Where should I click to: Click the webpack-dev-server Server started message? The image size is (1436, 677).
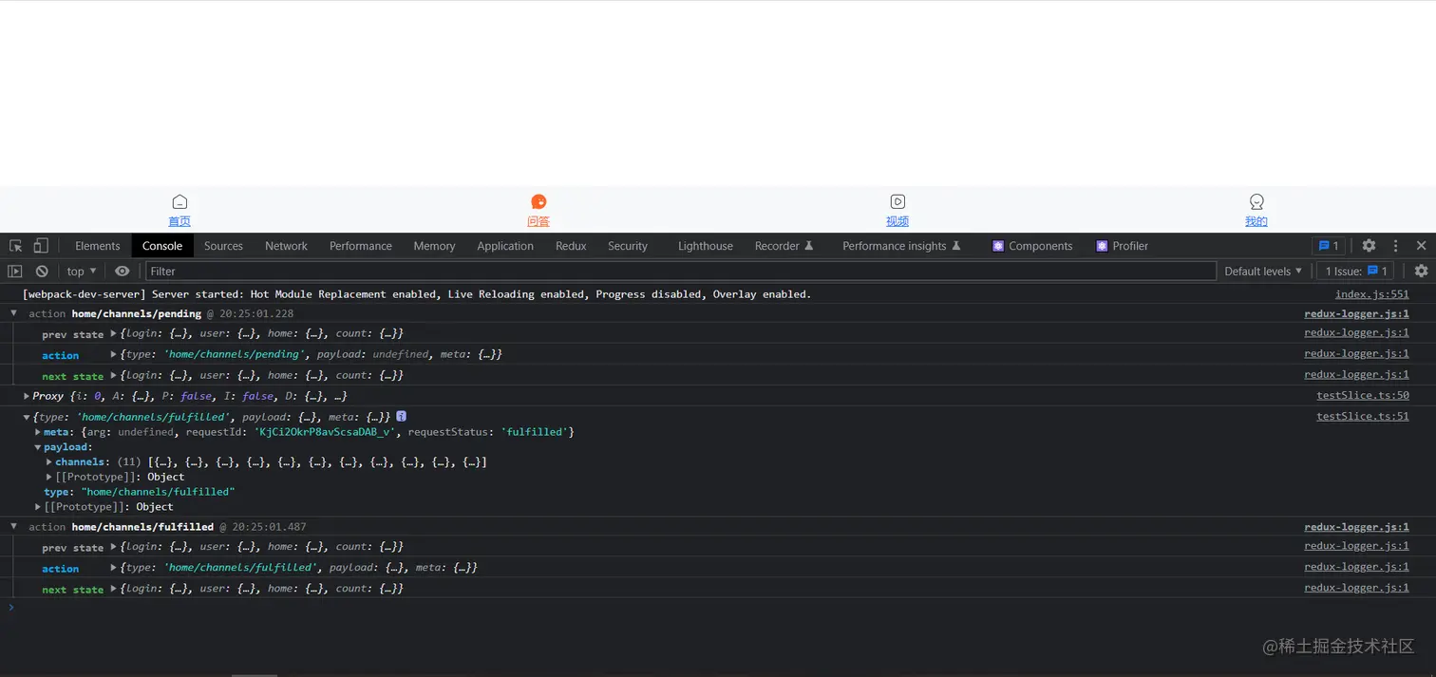click(417, 294)
